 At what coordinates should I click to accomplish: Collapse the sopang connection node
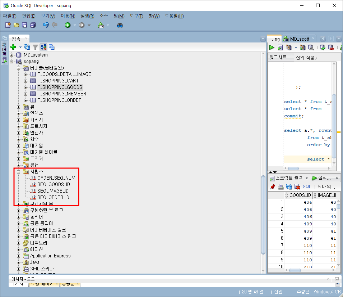[x=11, y=62]
